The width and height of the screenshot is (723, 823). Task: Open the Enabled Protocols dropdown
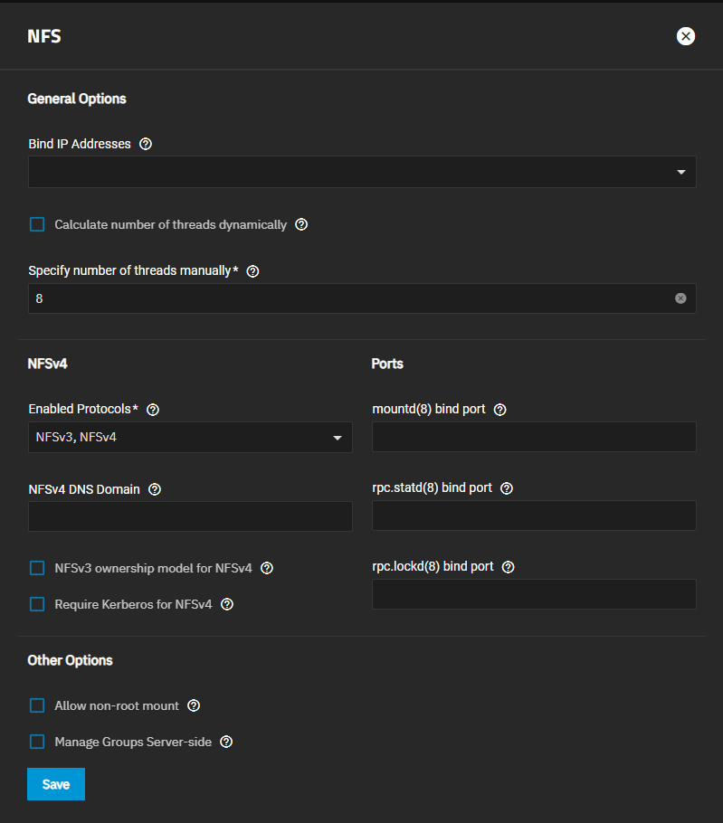(x=190, y=437)
